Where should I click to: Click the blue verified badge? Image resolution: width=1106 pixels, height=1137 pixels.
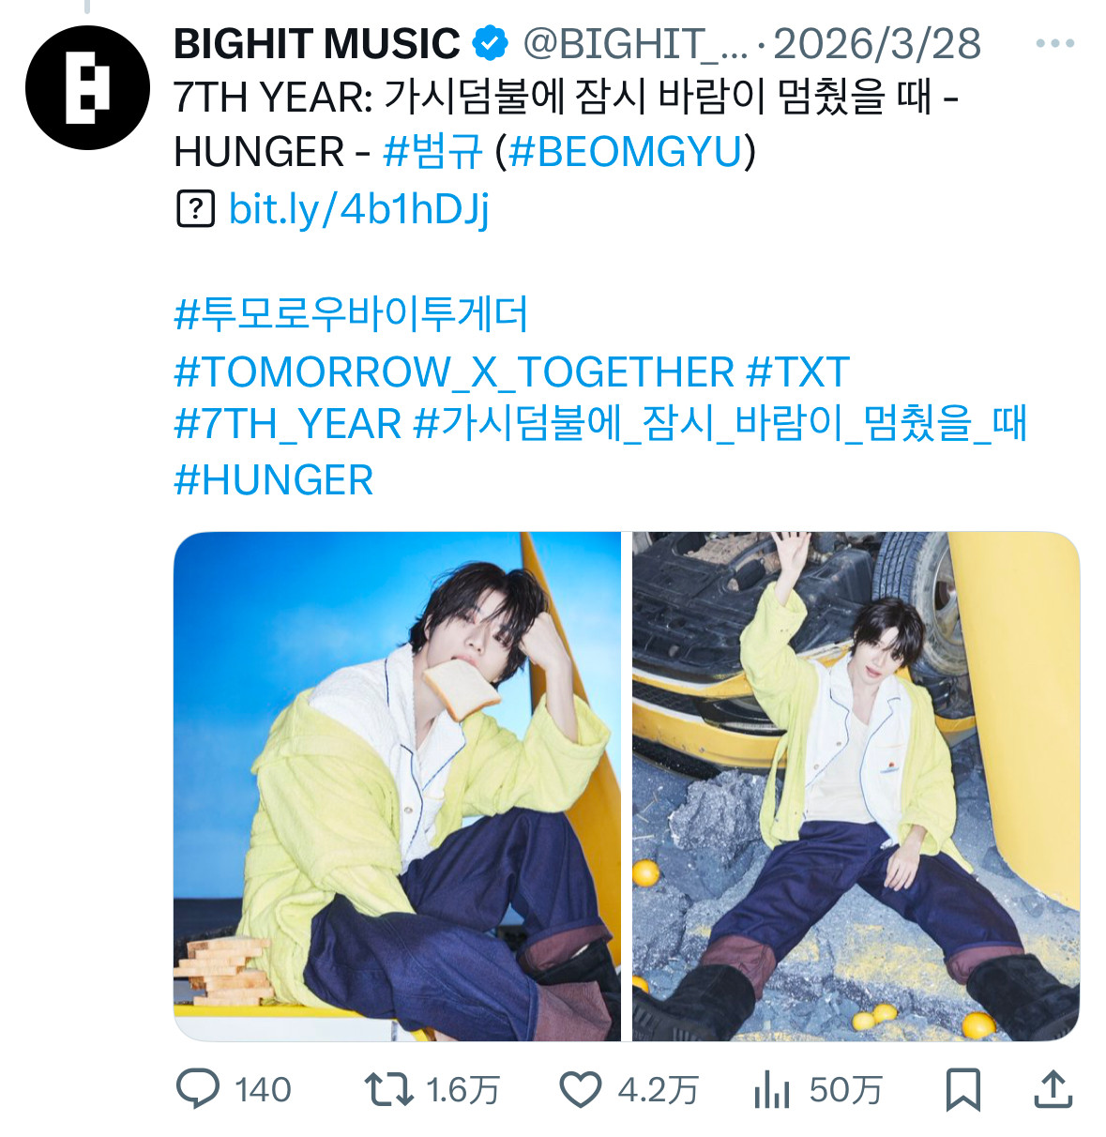[490, 43]
